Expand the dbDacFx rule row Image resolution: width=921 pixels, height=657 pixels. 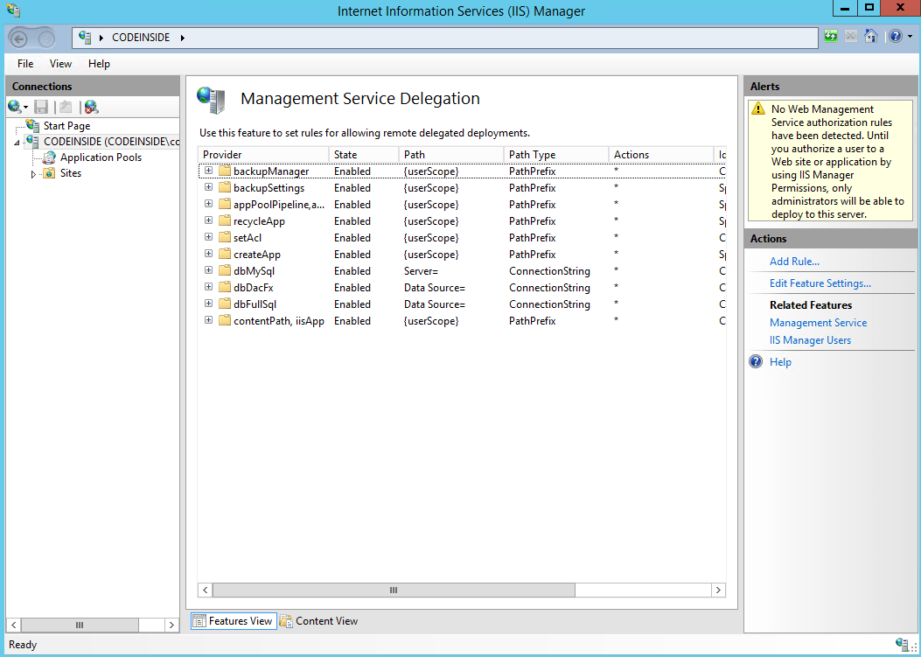208,287
